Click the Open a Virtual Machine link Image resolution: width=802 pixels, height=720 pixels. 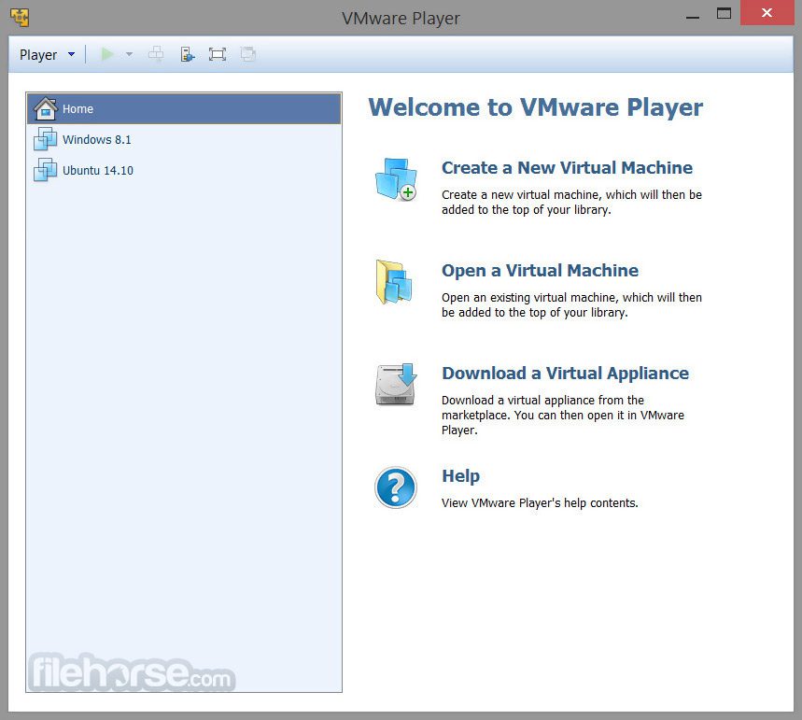[540, 271]
